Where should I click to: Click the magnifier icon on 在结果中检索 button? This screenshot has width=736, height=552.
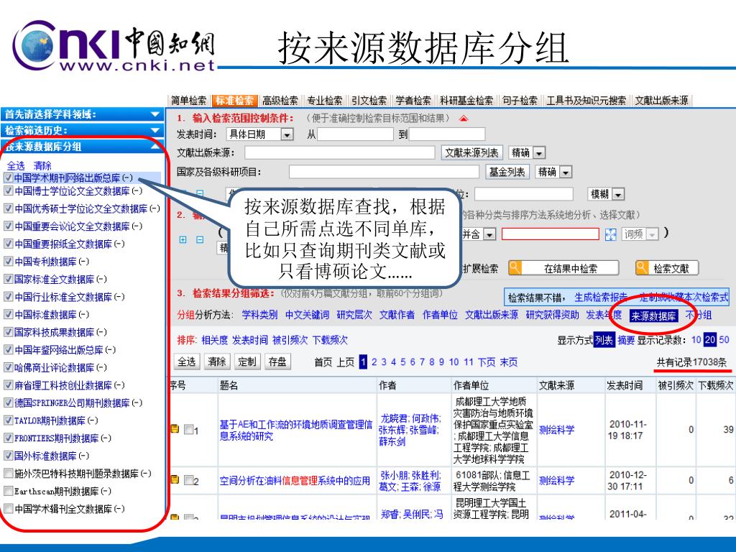click(515, 267)
